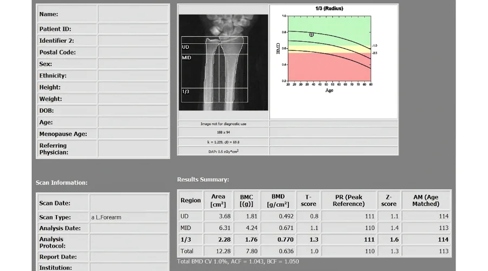Click the UD area value 3.68
This screenshot has width=488, height=271.
(x=224, y=216)
